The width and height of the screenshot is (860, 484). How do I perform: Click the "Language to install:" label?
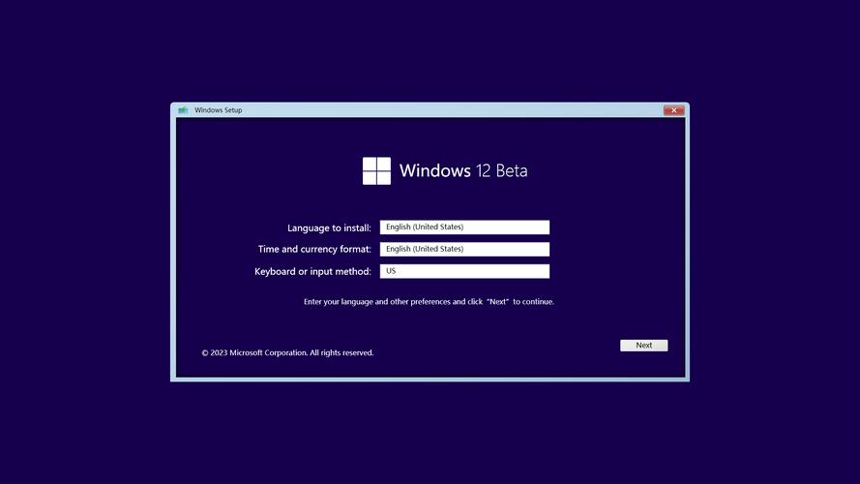click(x=329, y=227)
